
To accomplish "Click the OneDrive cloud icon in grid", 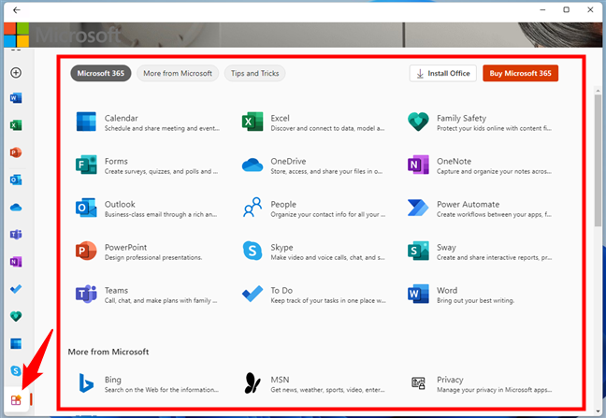I will point(252,165).
